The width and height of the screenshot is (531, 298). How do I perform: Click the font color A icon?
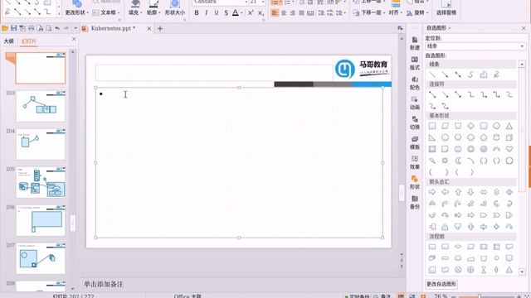click(x=236, y=13)
